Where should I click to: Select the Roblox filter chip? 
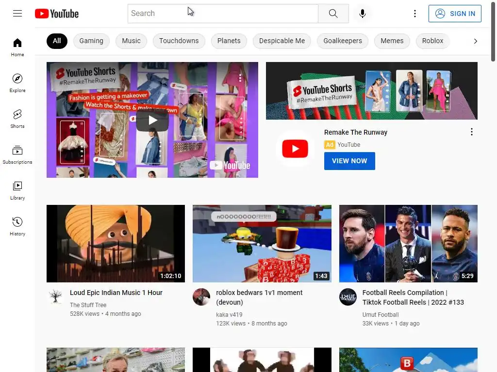click(x=432, y=41)
